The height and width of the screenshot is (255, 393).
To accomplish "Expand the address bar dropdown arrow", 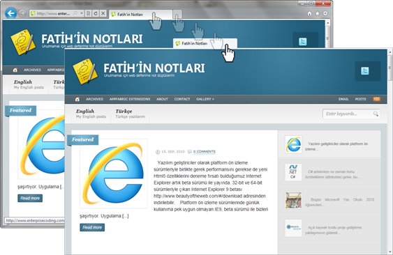I will pos(82,13).
